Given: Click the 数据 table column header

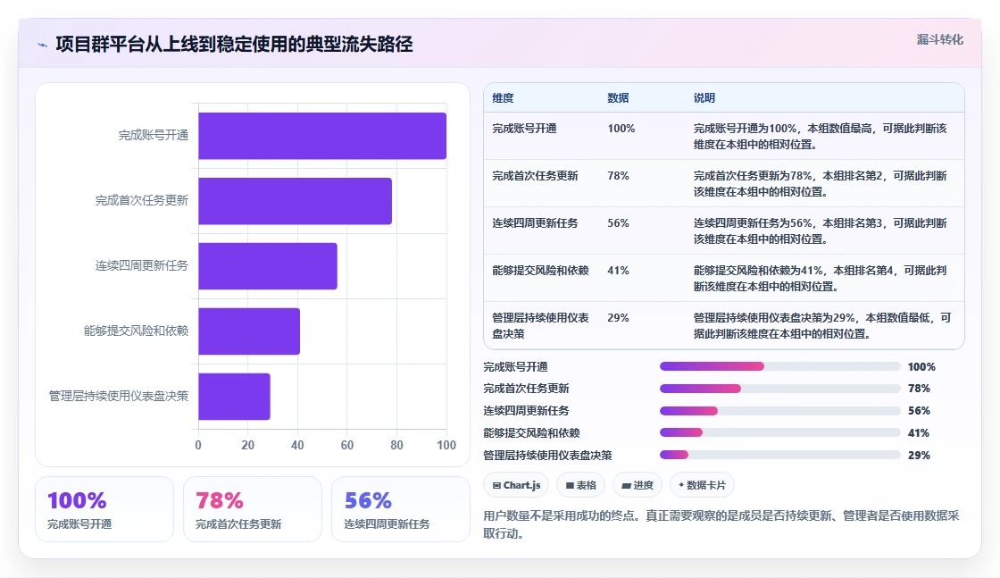Looking at the screenshot, I should pos(618,98).
